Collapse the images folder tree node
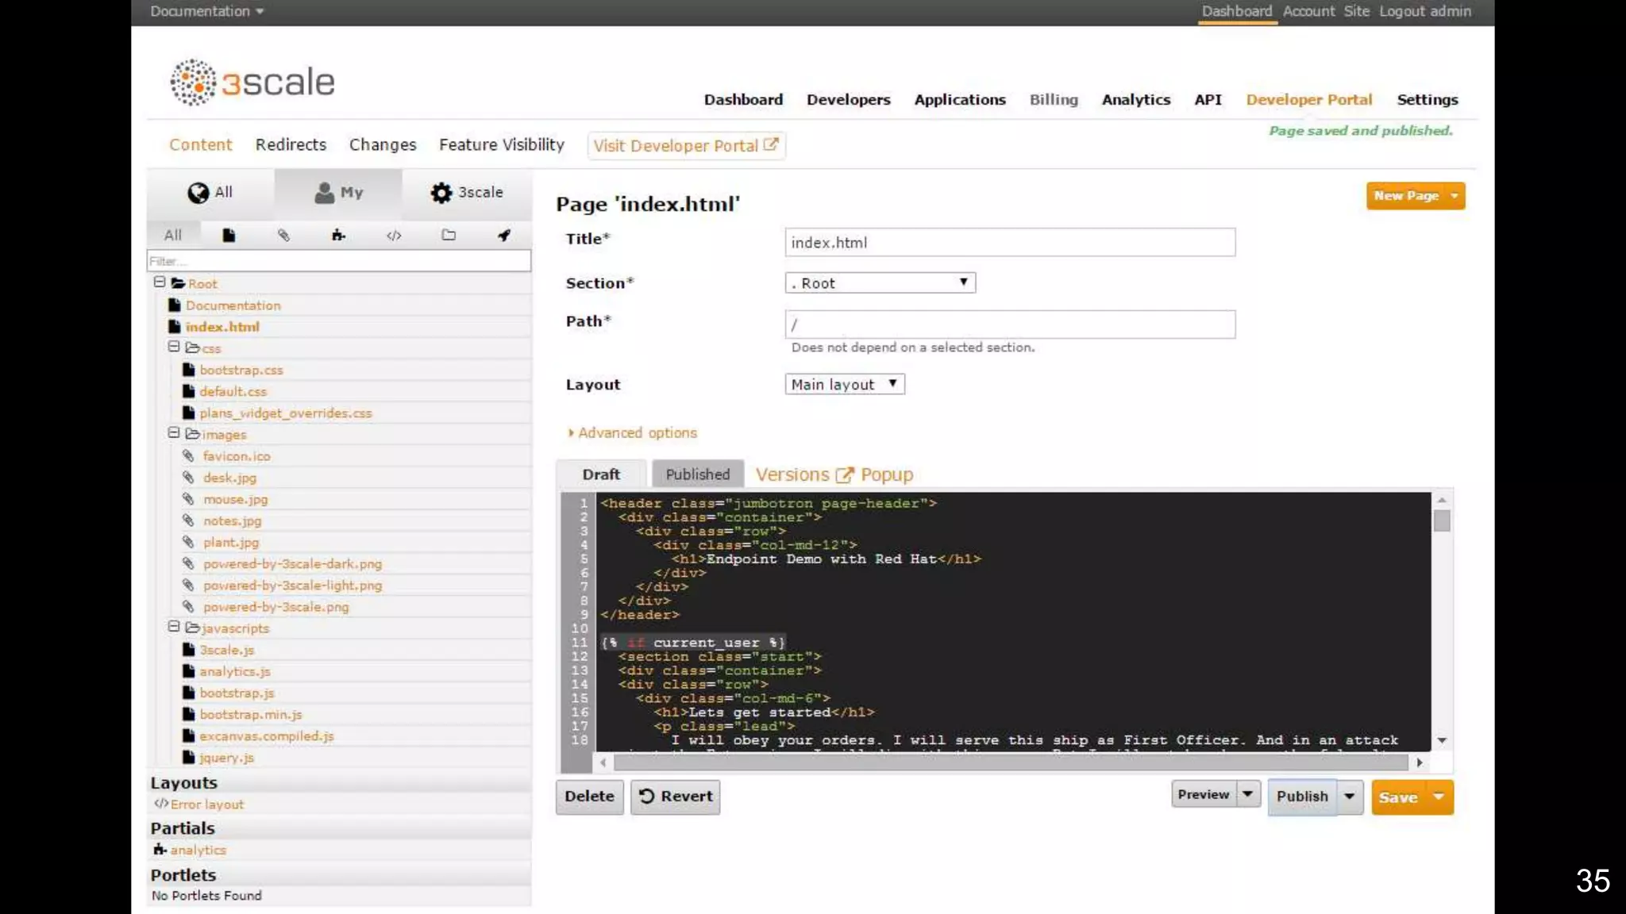The height and width of the screenshot is (914, 1626). click(x=174, y=433)
